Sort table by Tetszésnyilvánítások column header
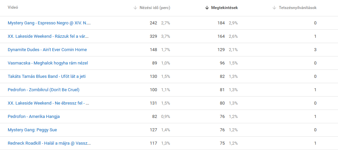This screenshot has height=150, width=338. tap(297, 8)
